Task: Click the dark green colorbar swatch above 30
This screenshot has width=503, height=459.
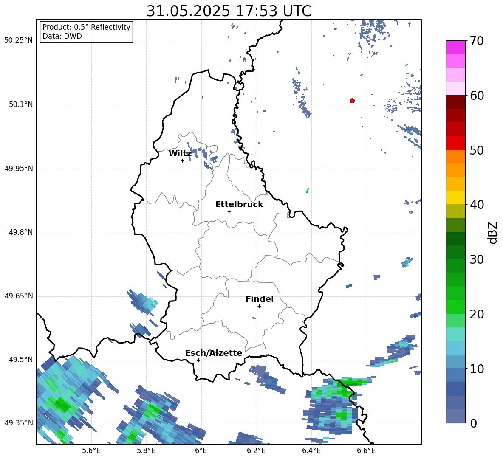Action: pos(455,252)
